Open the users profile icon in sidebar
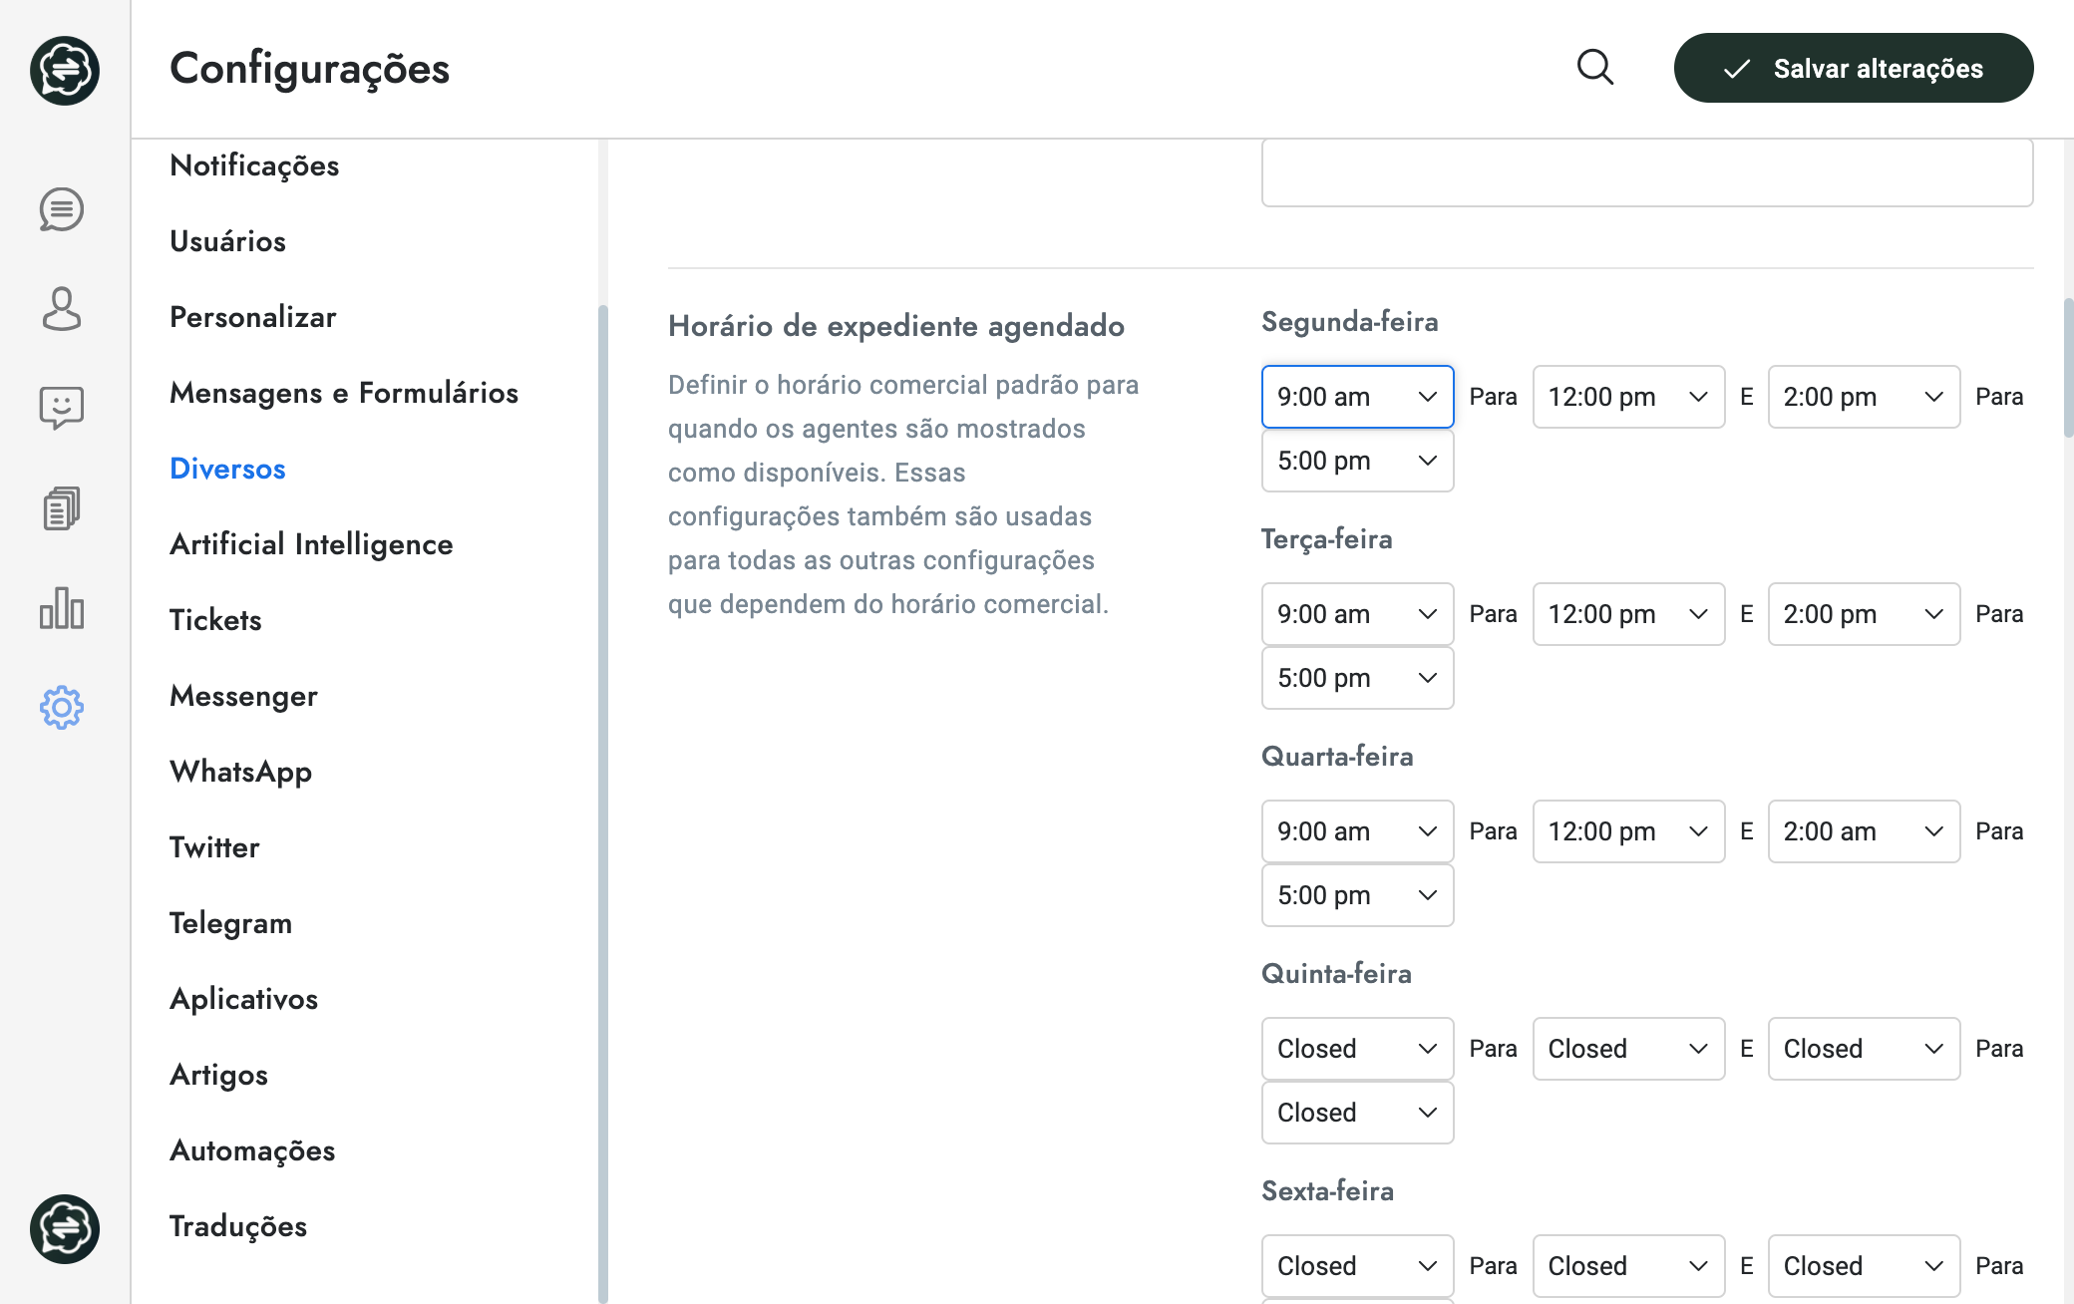The width and height of the screenshot is (2074, 1304). [x=62, y=309]
